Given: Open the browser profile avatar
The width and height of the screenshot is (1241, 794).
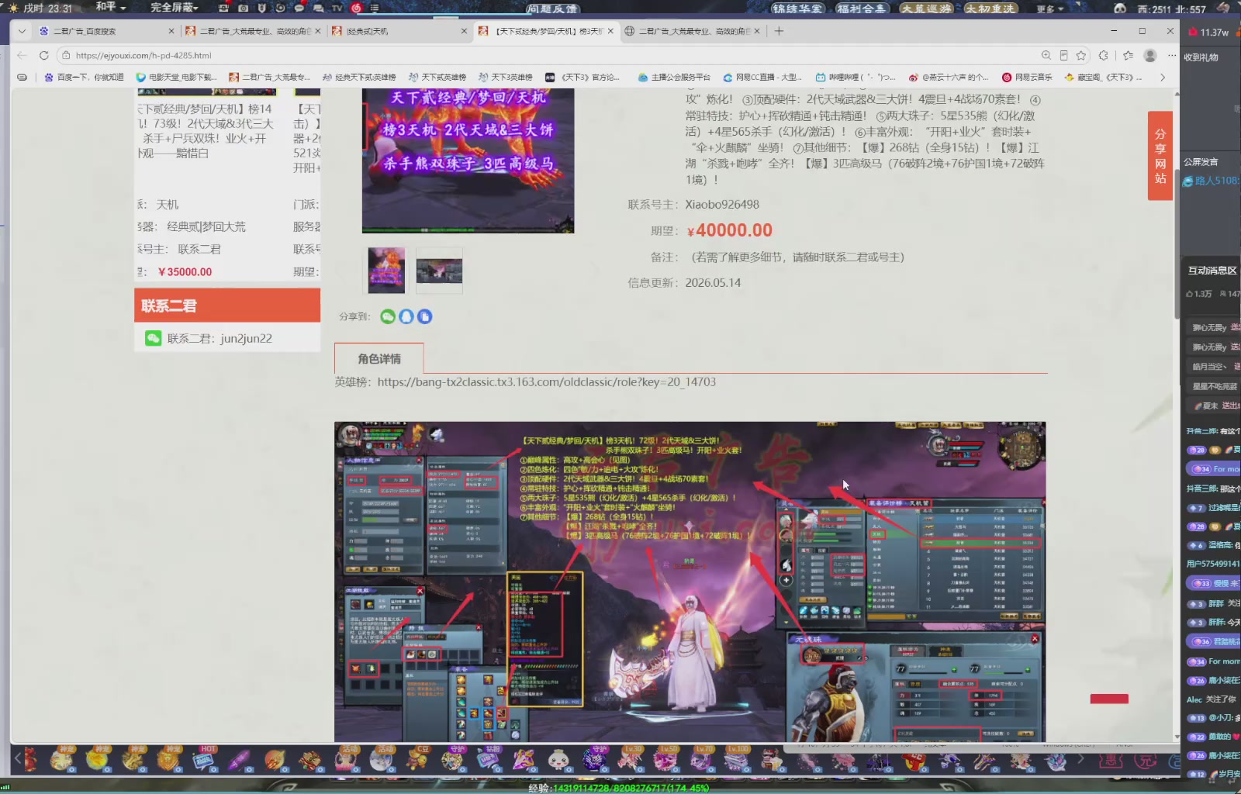Looking at the screenshot, I should 1150,55.
